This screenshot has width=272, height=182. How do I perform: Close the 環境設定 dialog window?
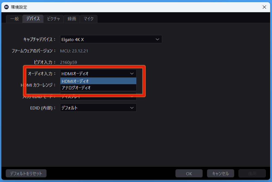pyautogui.click(x=264, y=7)
